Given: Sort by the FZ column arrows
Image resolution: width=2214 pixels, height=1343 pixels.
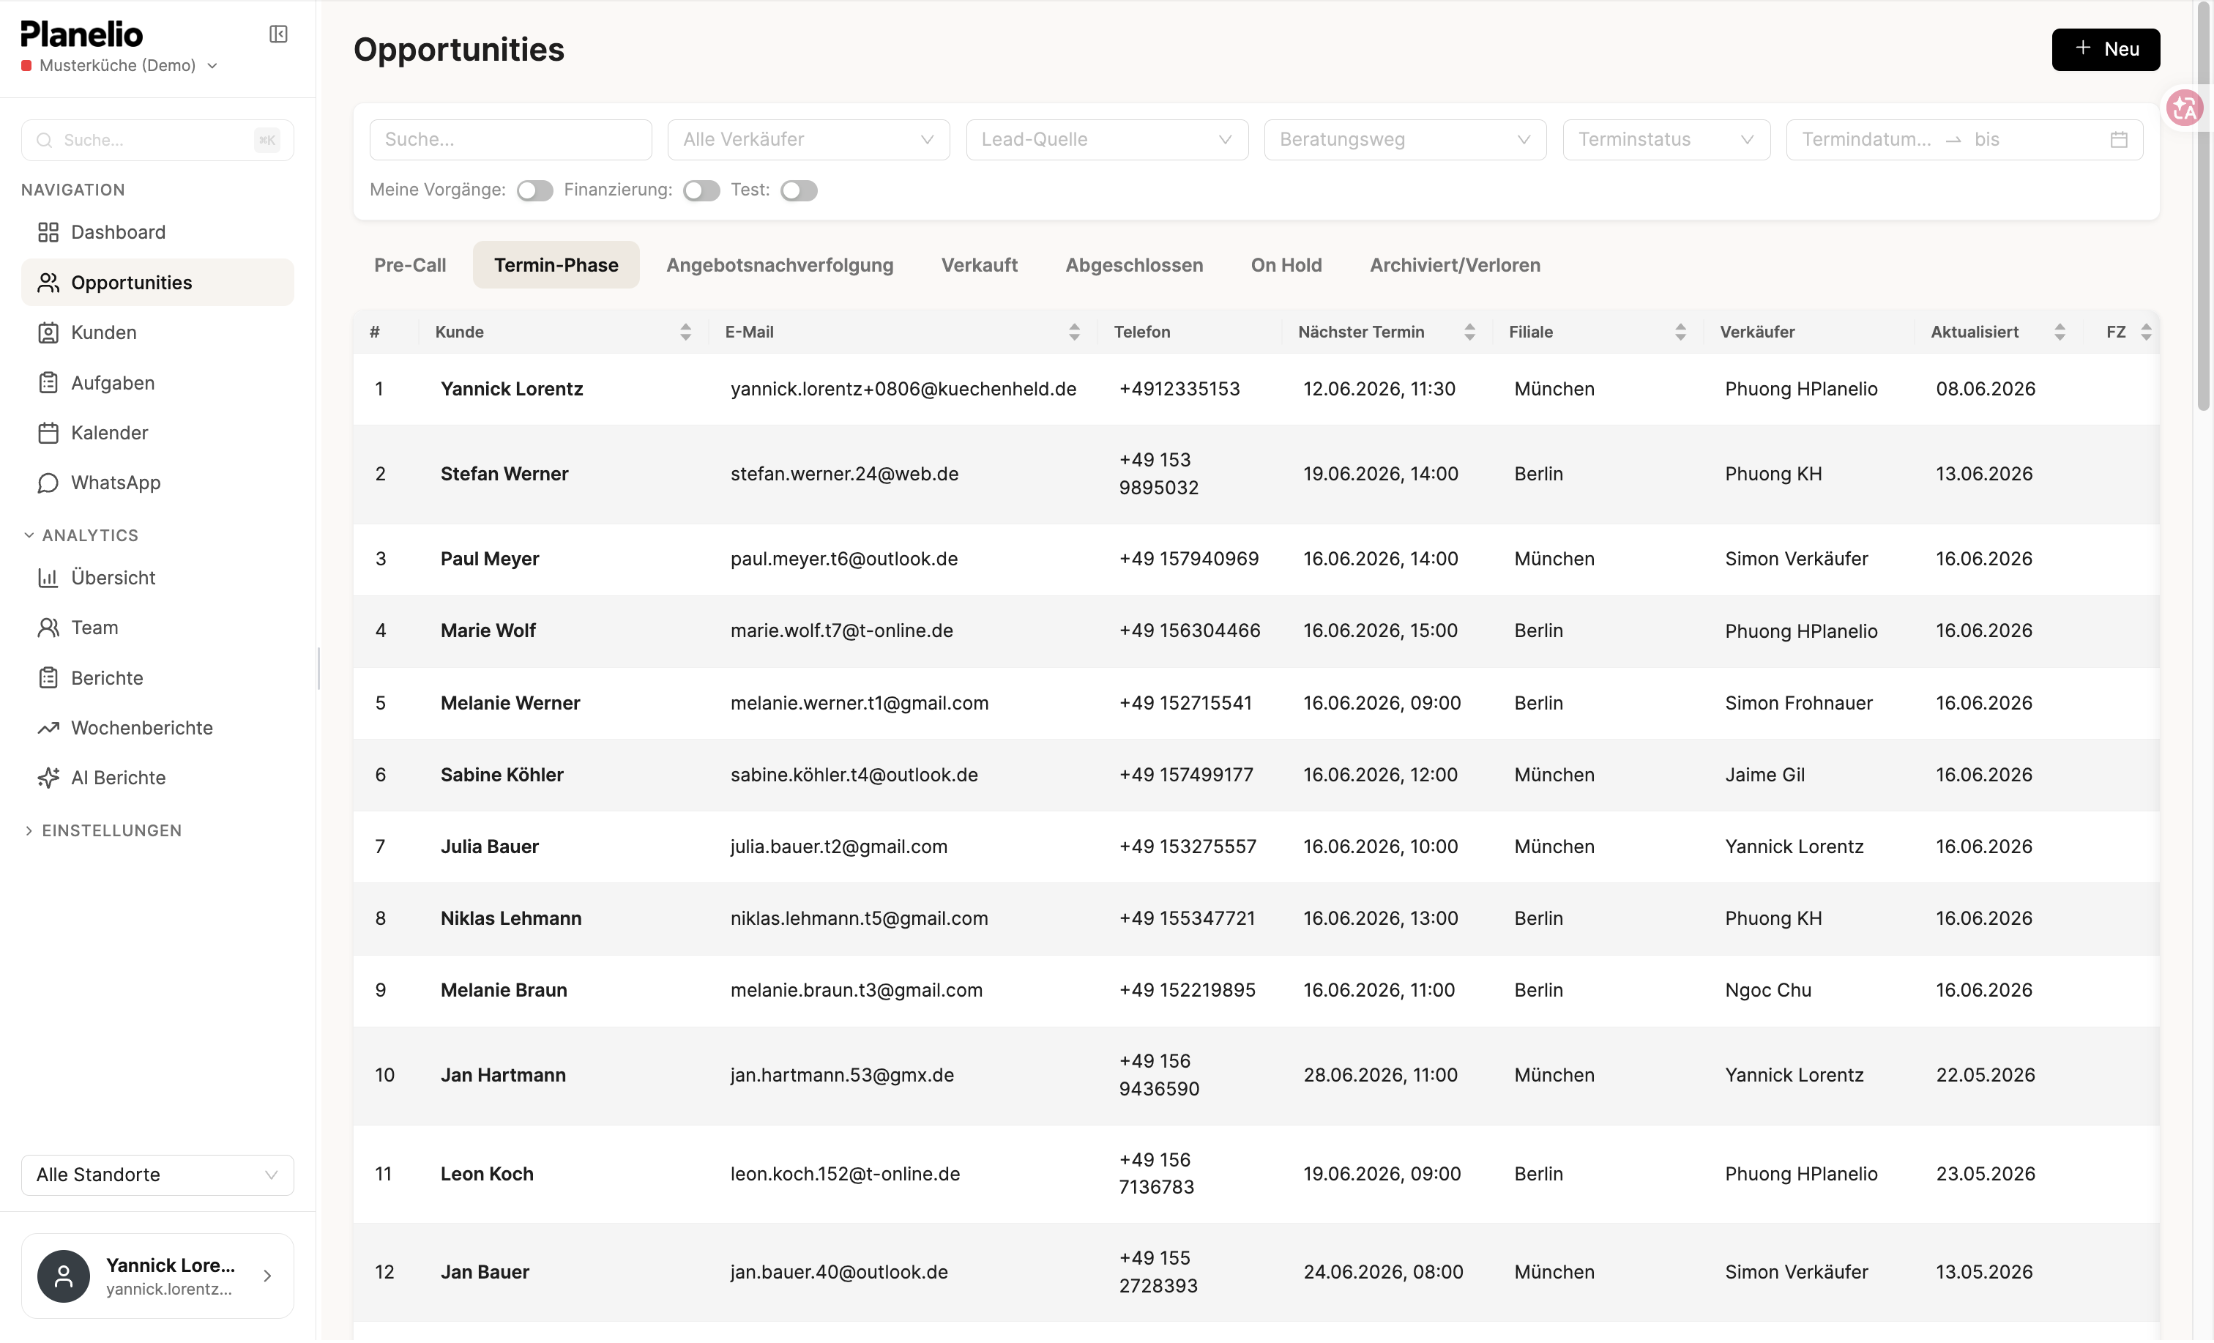Looking at the screenshot, I should pyautogui.click(x=2146, y=332).
